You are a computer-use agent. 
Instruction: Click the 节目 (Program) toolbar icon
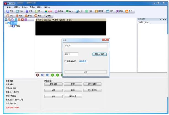click(x=10, y=11)
